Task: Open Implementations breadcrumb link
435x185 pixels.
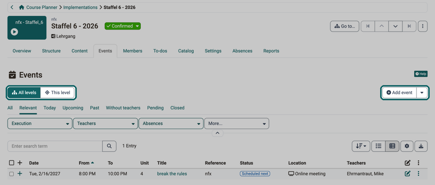Action: click(81, 8)
